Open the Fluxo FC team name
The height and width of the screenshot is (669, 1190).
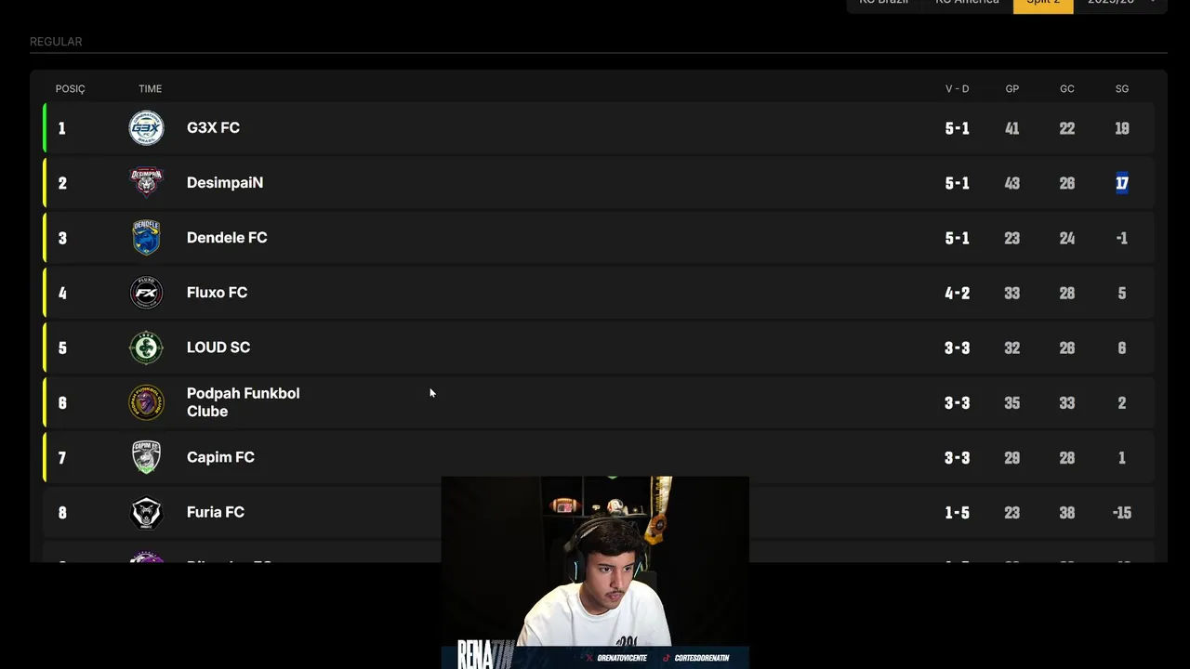click(x=217, y=293)
